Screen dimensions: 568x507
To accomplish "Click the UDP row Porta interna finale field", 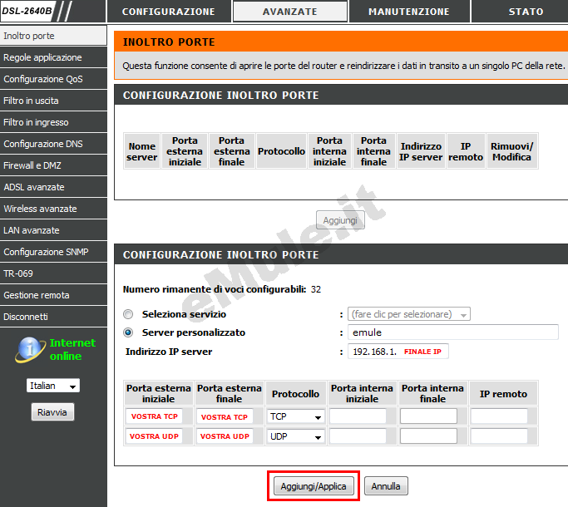I will point(428,436).
